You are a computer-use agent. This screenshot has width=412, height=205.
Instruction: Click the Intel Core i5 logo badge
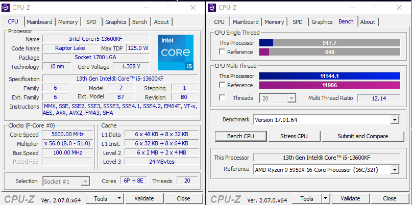(x=176, y=53)
